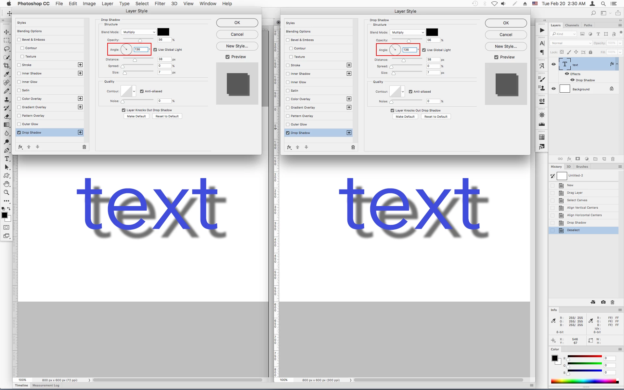Select the Horizontal Type tool in toolbar
Screen dimensions: 624x390
(6, 159)
